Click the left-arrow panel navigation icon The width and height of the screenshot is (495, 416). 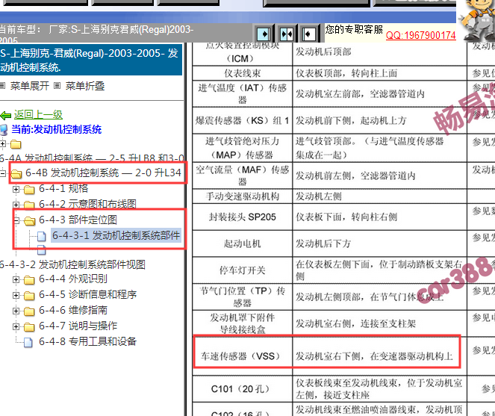tap(308, 34)
